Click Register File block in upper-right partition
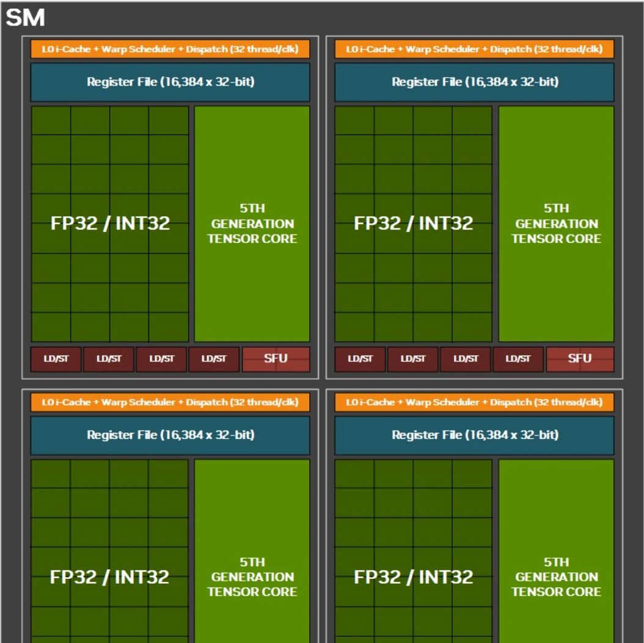Screen dimensions: 644x643 coord(474,82)
